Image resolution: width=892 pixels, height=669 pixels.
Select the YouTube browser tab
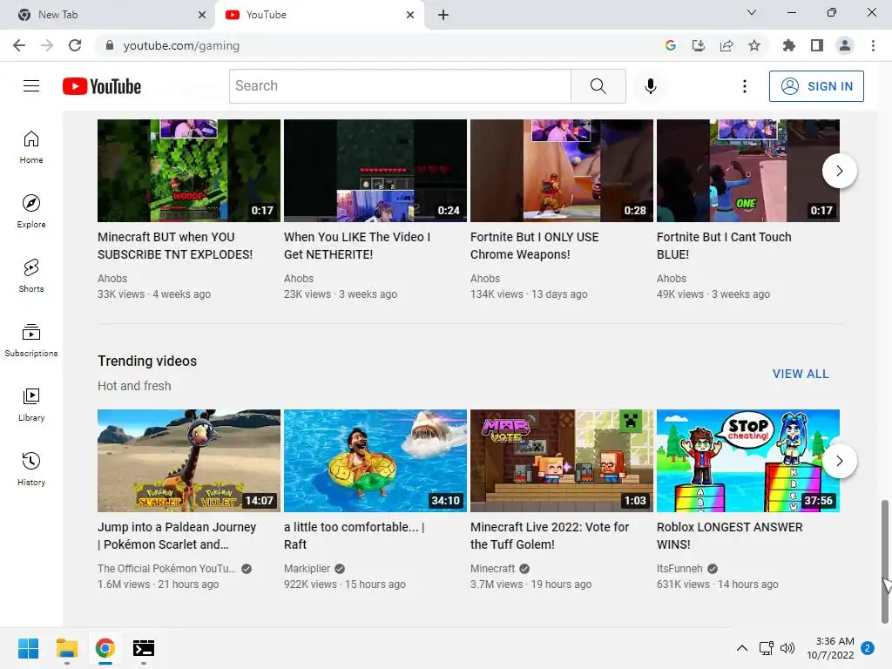click(319, 15)
